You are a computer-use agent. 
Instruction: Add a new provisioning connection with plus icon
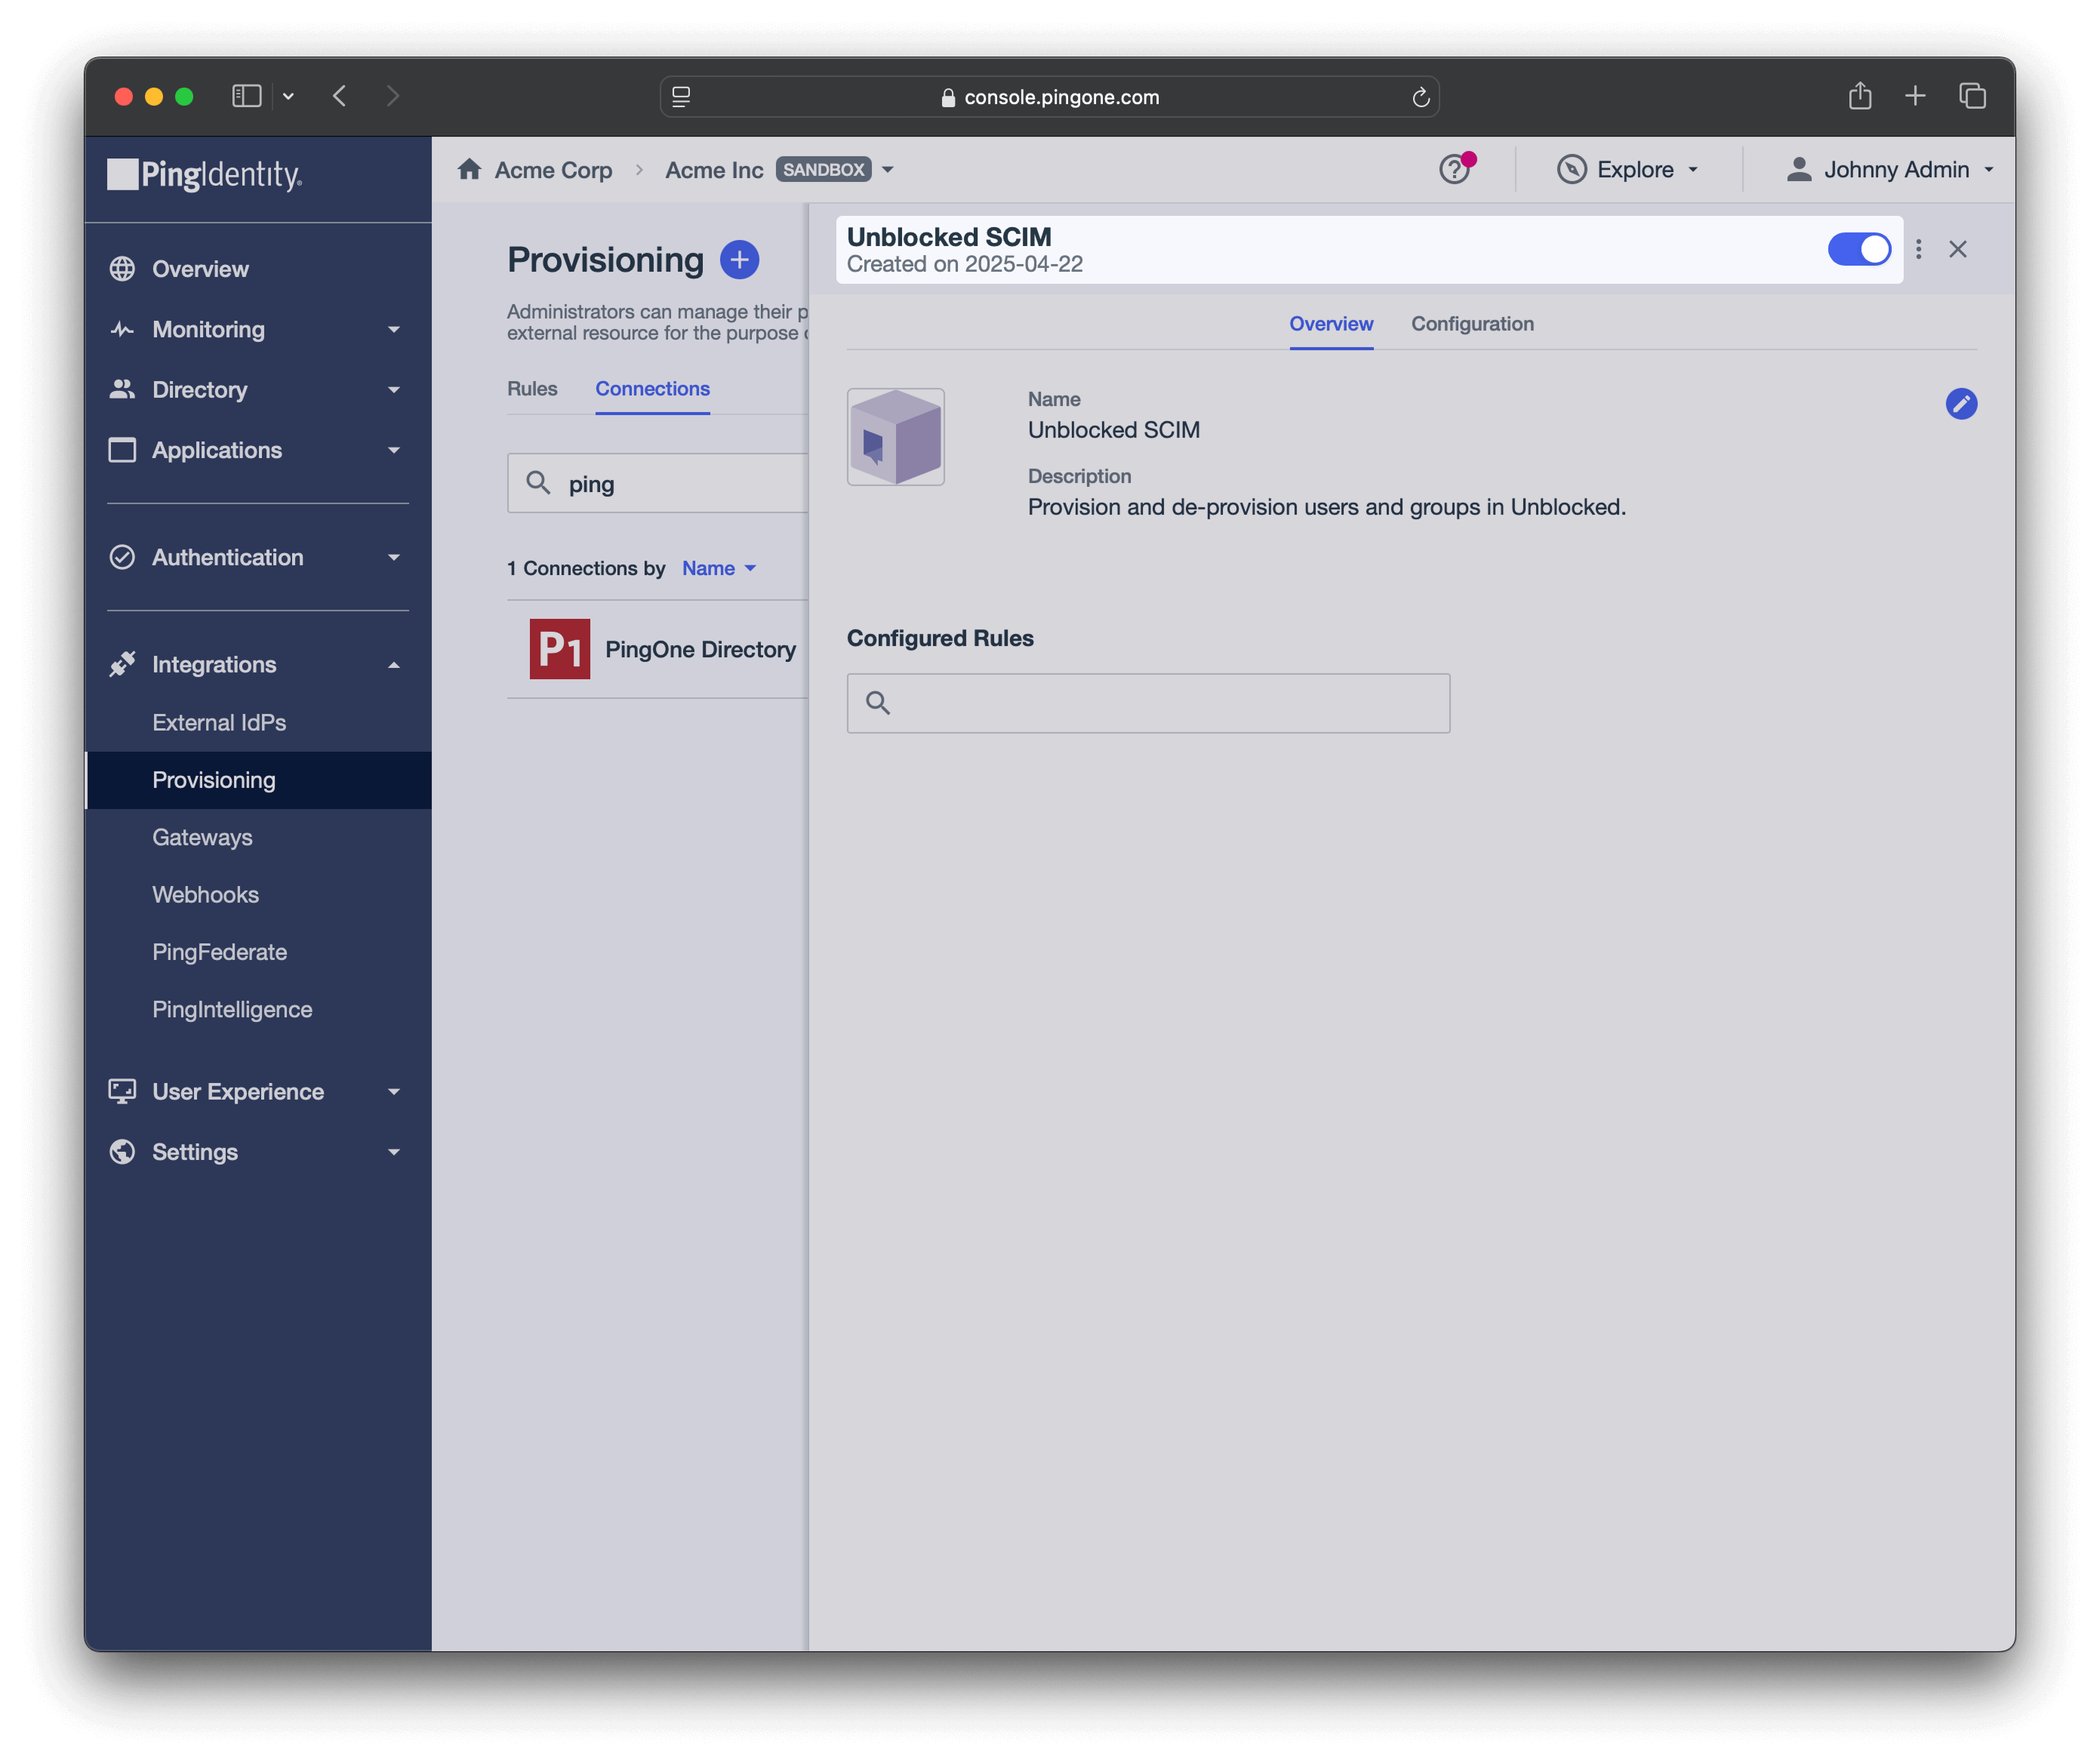pyautogui.click(x=739, y=260)
